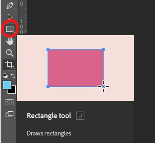
Task: Select the Crop tool
Action: coord(9,64)
